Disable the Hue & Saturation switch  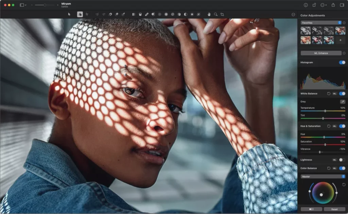(342, 126)
